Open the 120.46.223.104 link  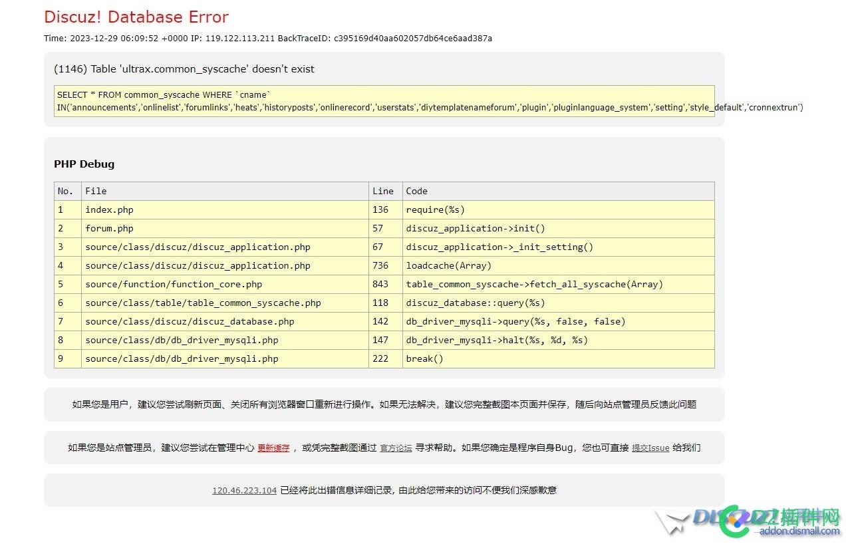tap(244, 491)
